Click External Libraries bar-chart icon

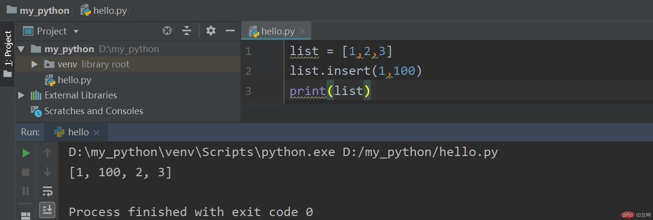pyautogui.click(x=36, y=95)
